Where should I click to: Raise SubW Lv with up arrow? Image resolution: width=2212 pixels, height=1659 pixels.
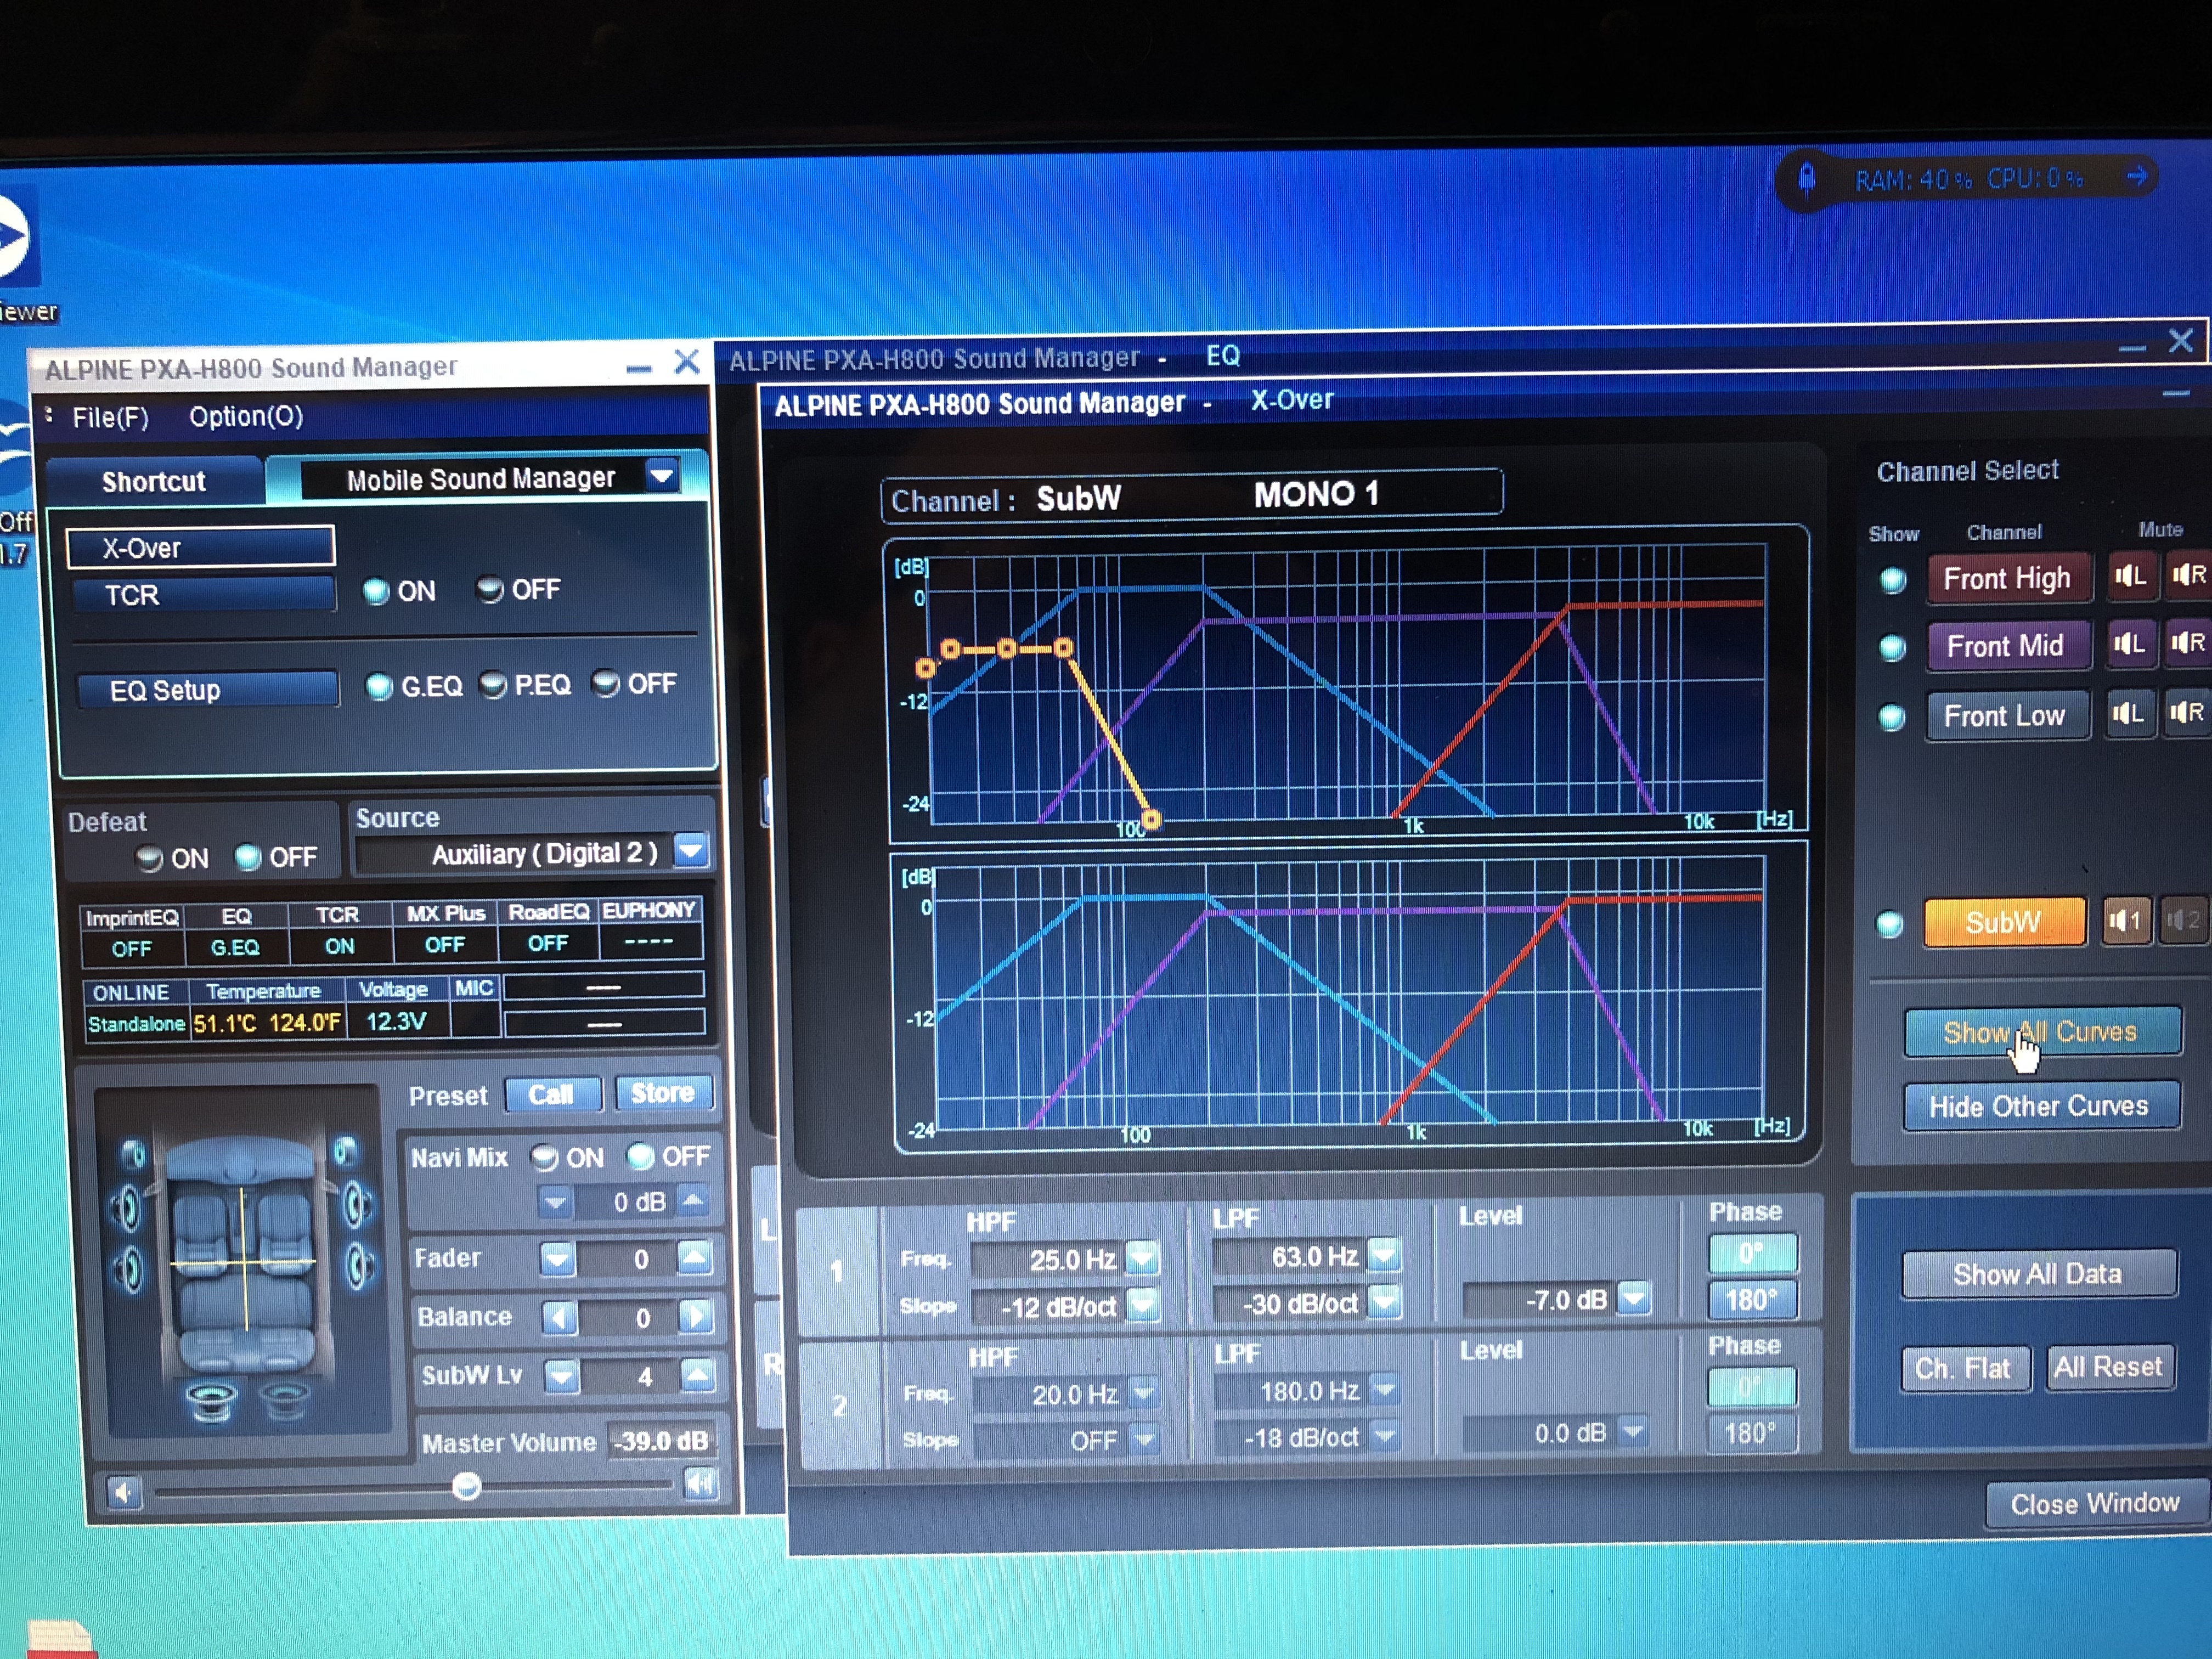tap(697, 1375)
